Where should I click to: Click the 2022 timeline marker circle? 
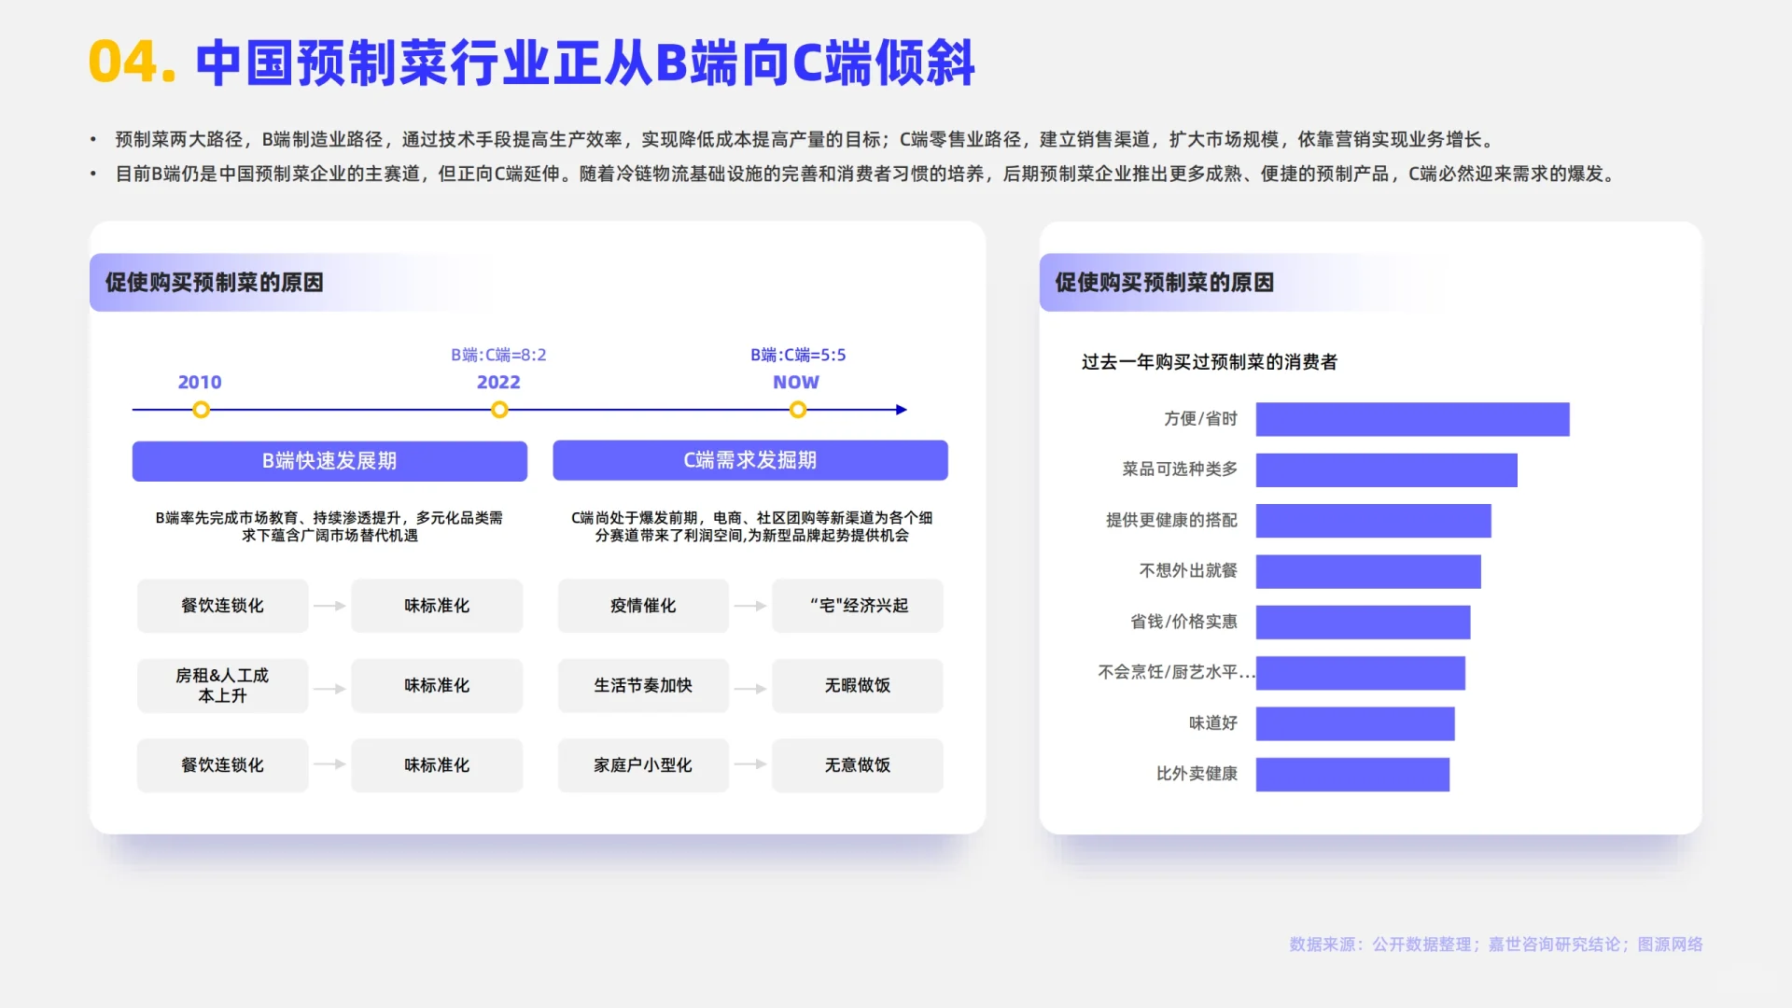click(x=499, y=410)
